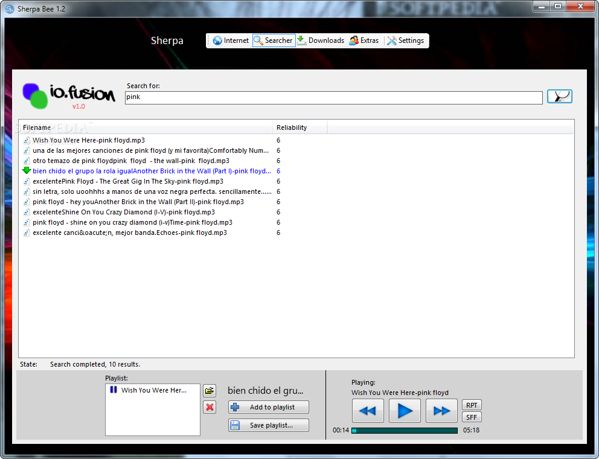Select the Time-pink floyd.mp3 result
Screen dimensions: 599x459
(133, 222)
